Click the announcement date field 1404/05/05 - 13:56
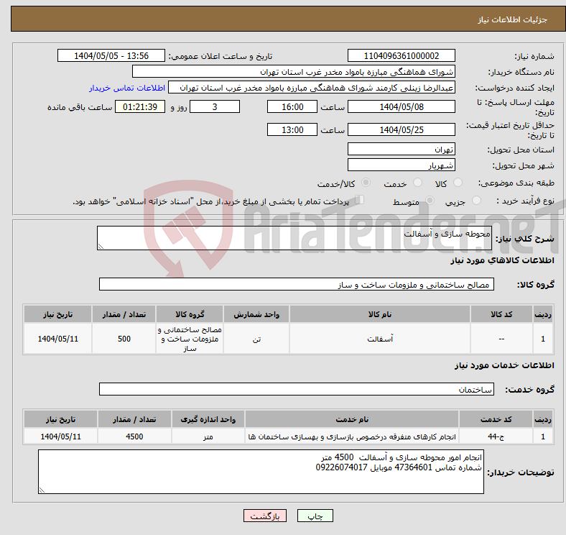 click(x=111, y=55)
